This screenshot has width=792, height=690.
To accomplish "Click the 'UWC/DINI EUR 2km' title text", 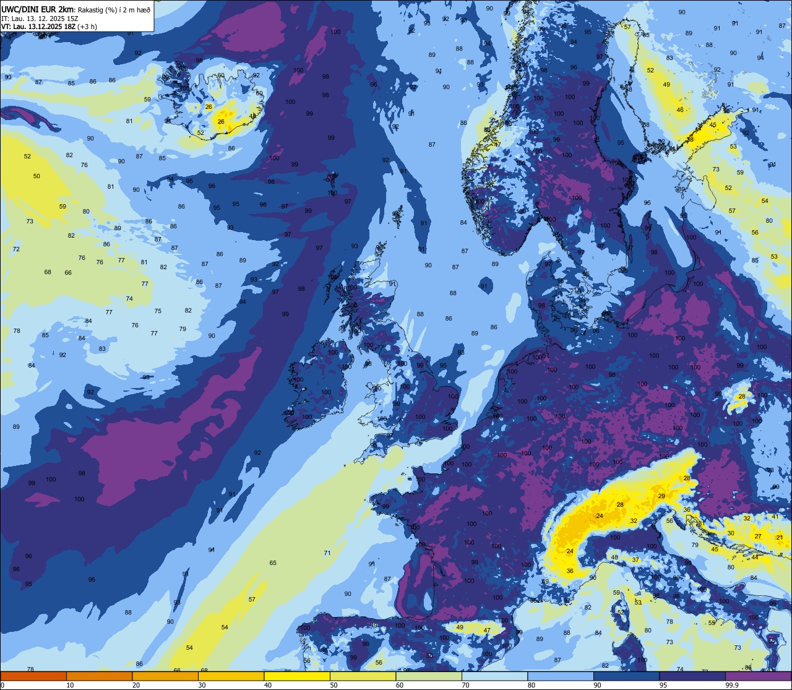I will [38, 9].
